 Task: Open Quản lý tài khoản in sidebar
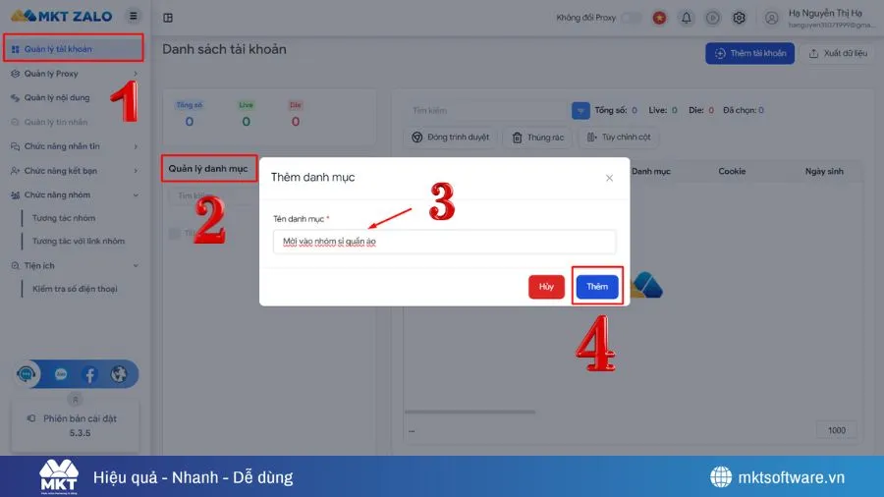pyautogui.click(x=74, y=48)
